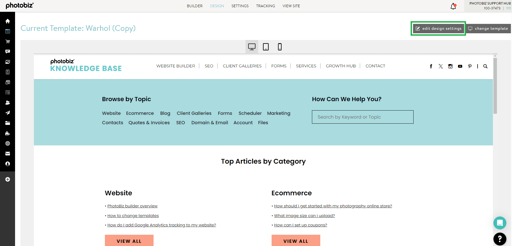Click the Search by Keyword or Topic field
This screenshot has width=512, height=246.
(x=362, y=117)
